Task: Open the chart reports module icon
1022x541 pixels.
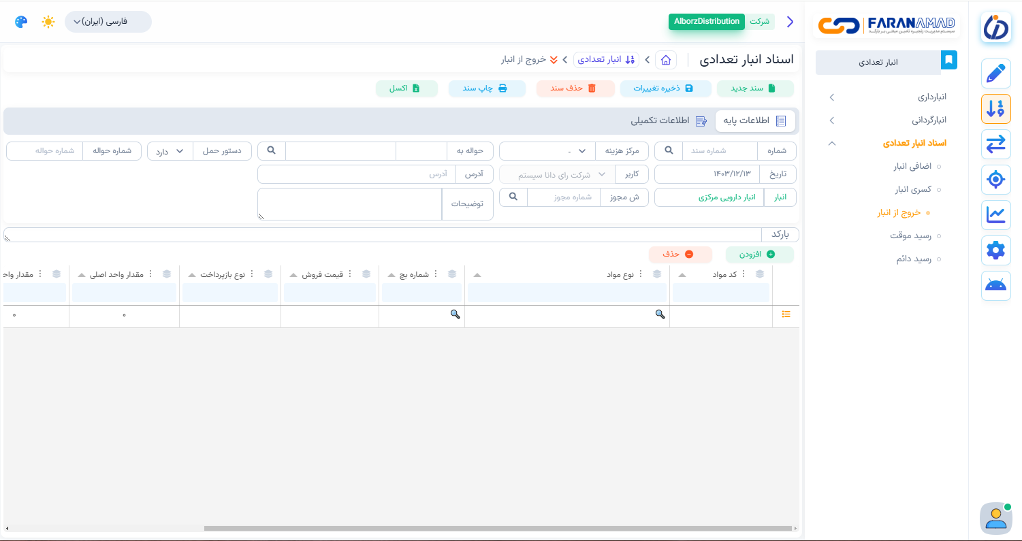Action: point(995,215)
